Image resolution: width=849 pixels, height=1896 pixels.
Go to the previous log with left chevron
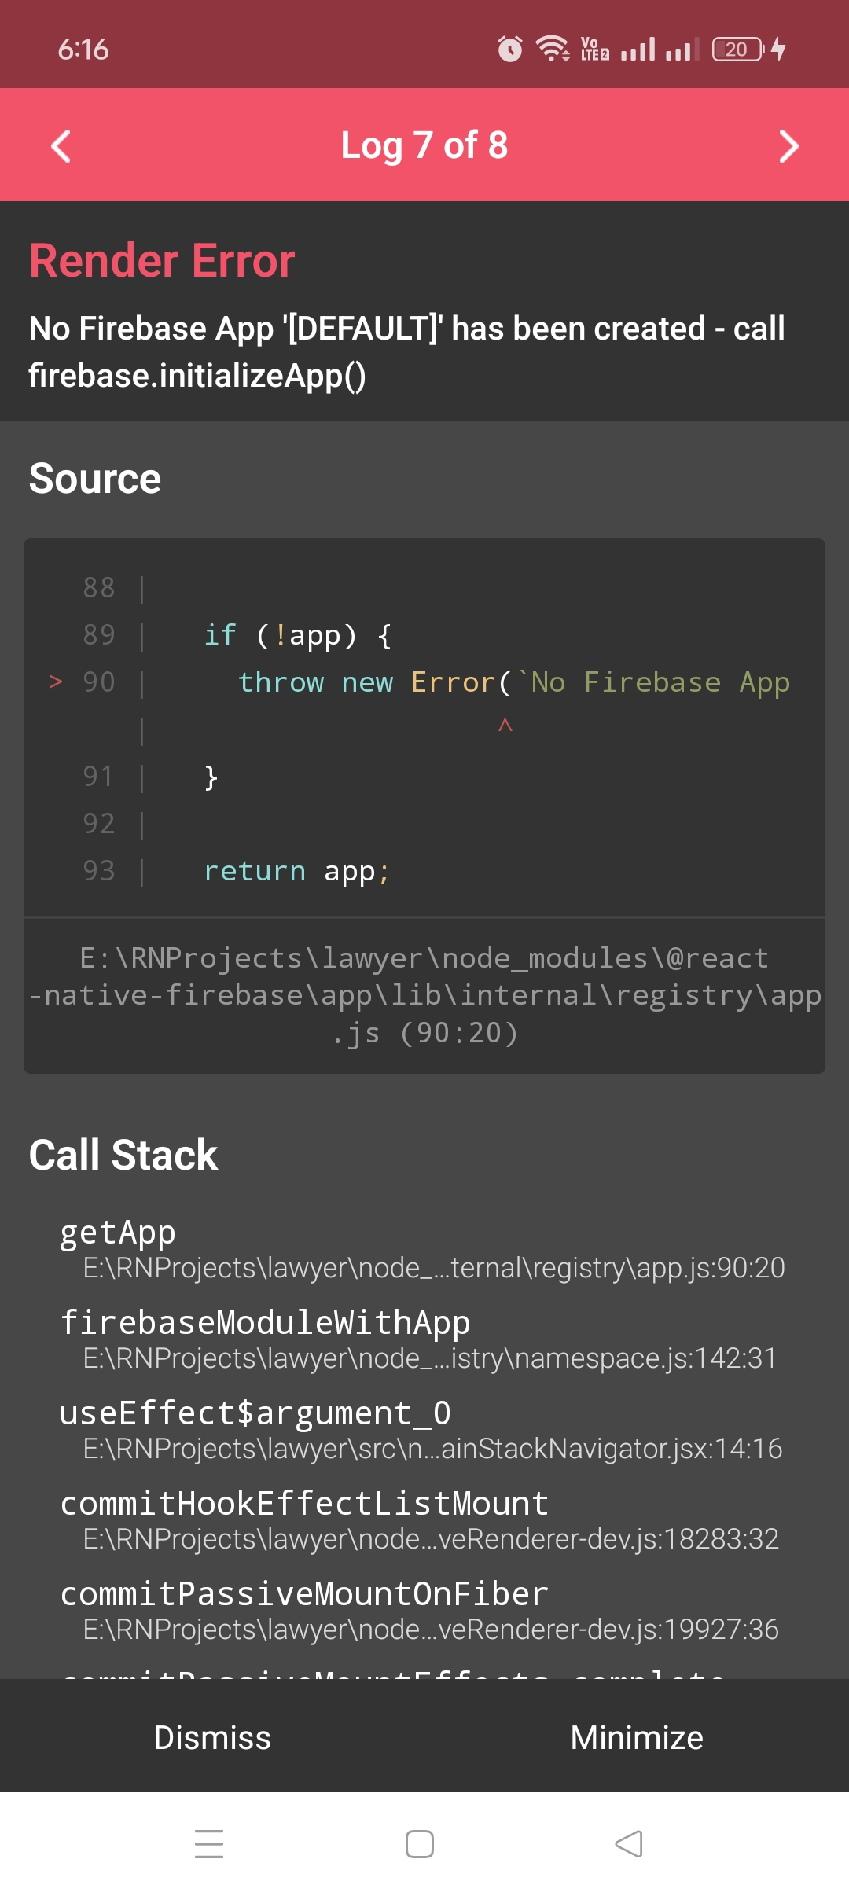[61, 145]
